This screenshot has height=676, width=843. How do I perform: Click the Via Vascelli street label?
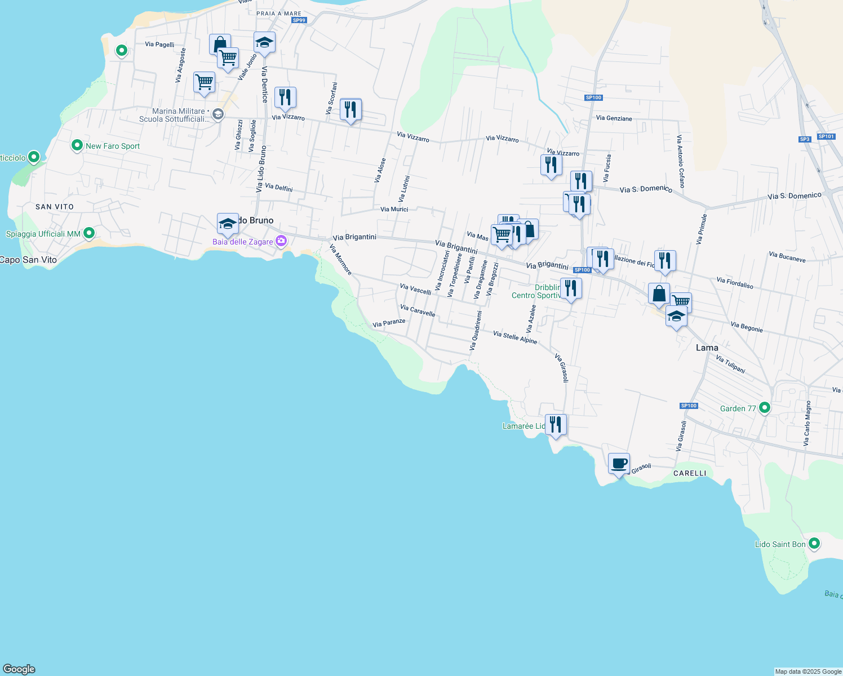pyautogui.click(x=415, y=290)
